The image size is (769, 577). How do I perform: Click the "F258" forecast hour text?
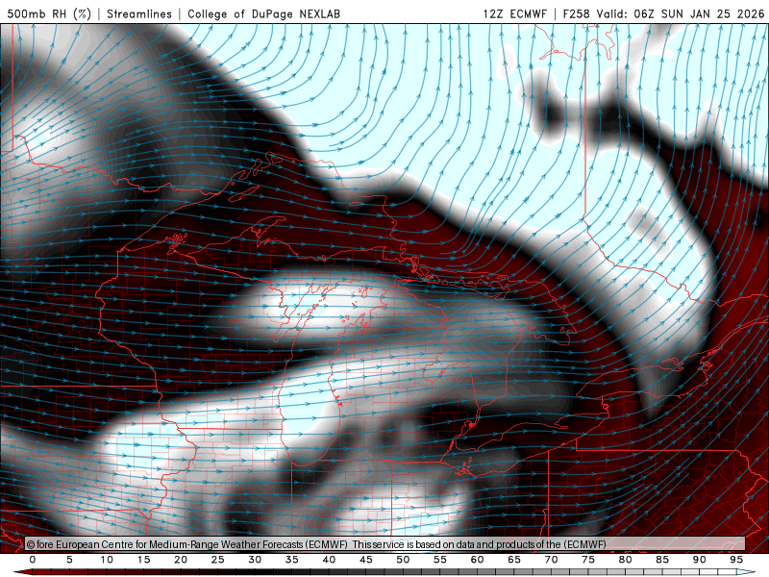[576, 13]
